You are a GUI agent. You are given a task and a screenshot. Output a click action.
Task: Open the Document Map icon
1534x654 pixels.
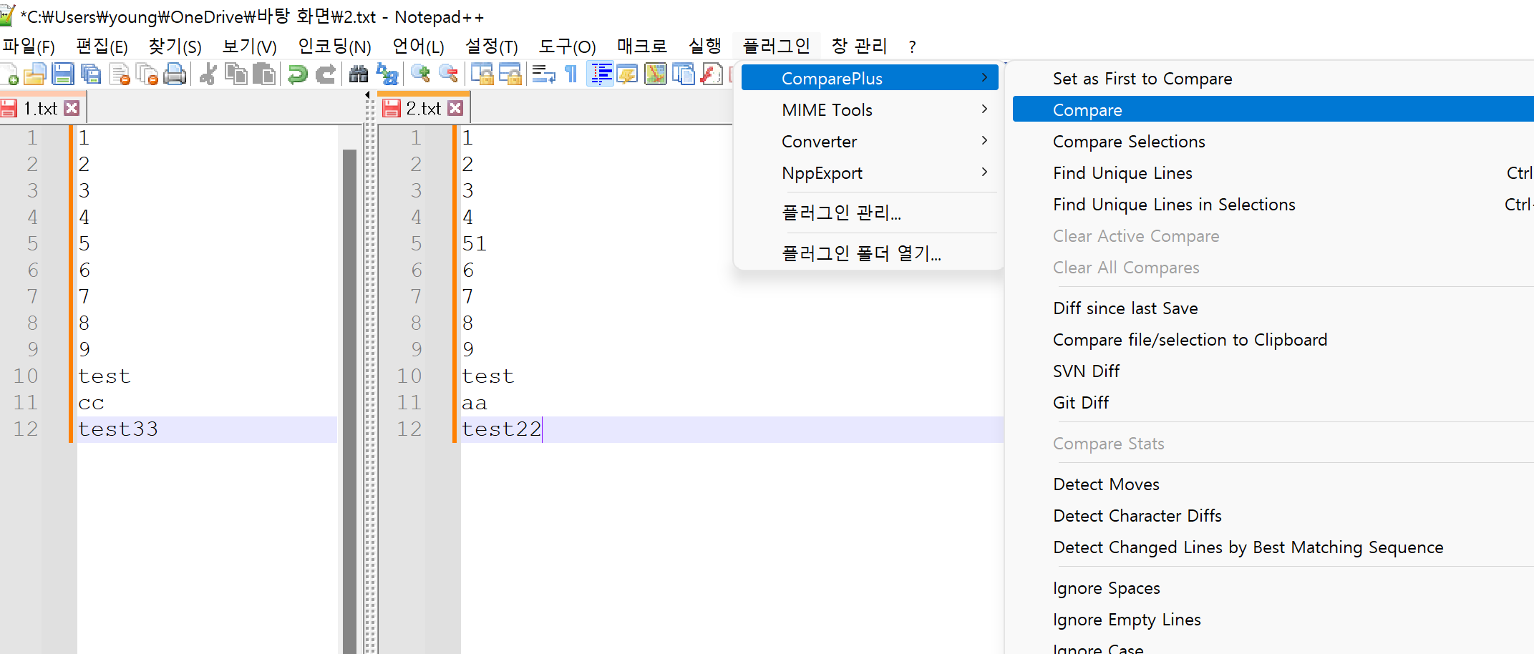(x=656, y=74)
